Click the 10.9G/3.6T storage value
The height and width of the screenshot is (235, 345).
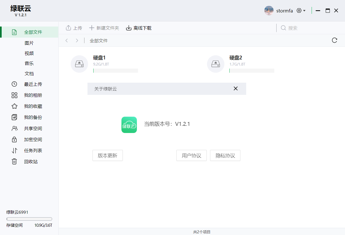43,225
